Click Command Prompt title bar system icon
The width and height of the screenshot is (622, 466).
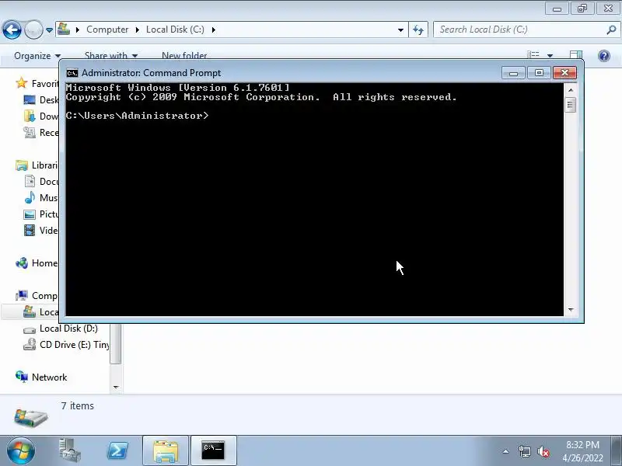tap(72, 73)
